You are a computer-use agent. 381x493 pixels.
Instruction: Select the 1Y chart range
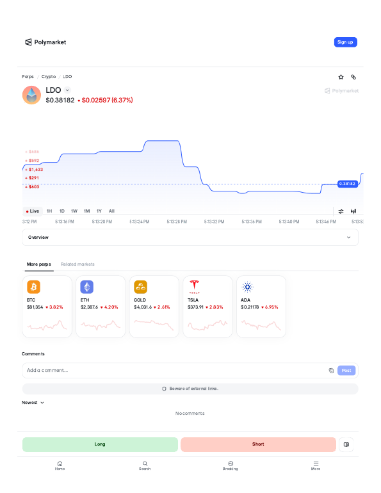point(99,211)
